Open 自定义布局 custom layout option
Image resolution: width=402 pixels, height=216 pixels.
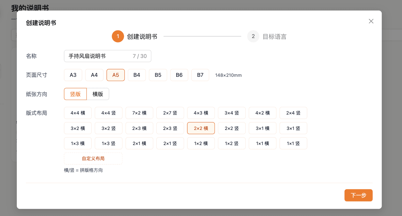click(x=93, y=158)
